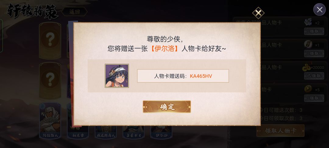Click the x5 coin reward icon
This screenshot has width=329, height=148.
coord(308,89)
